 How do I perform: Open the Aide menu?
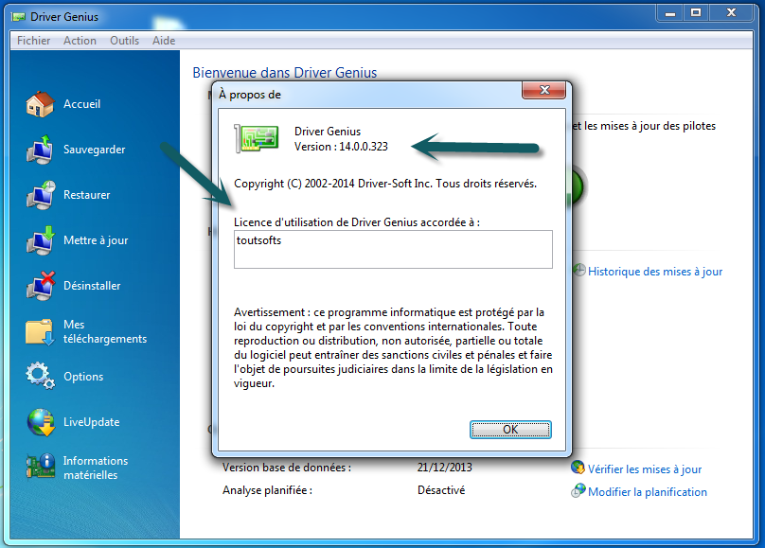pos(164,41)
